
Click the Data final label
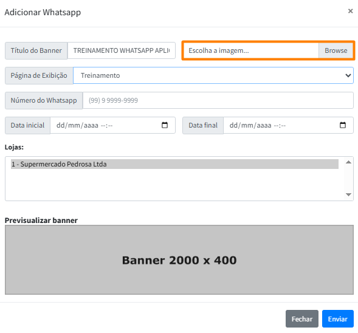click(x=203, y=125)
